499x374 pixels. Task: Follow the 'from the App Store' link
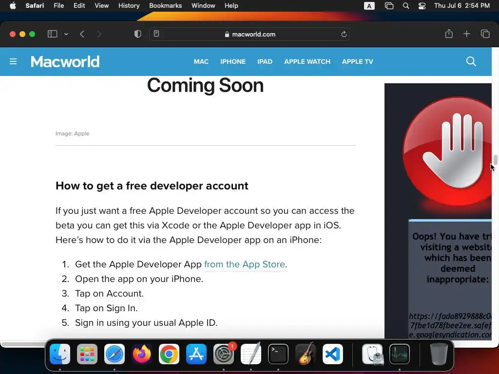coord(245,264)
